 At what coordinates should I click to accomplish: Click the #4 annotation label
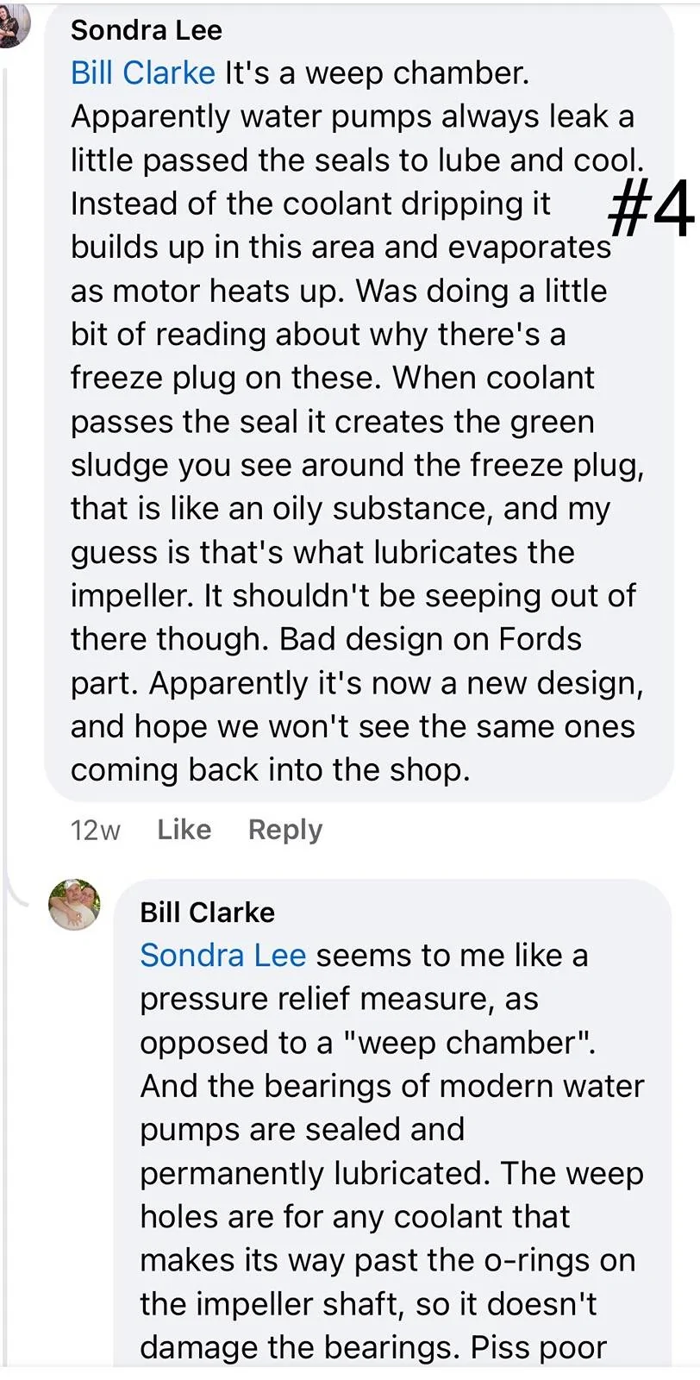(x=651, y=210)
